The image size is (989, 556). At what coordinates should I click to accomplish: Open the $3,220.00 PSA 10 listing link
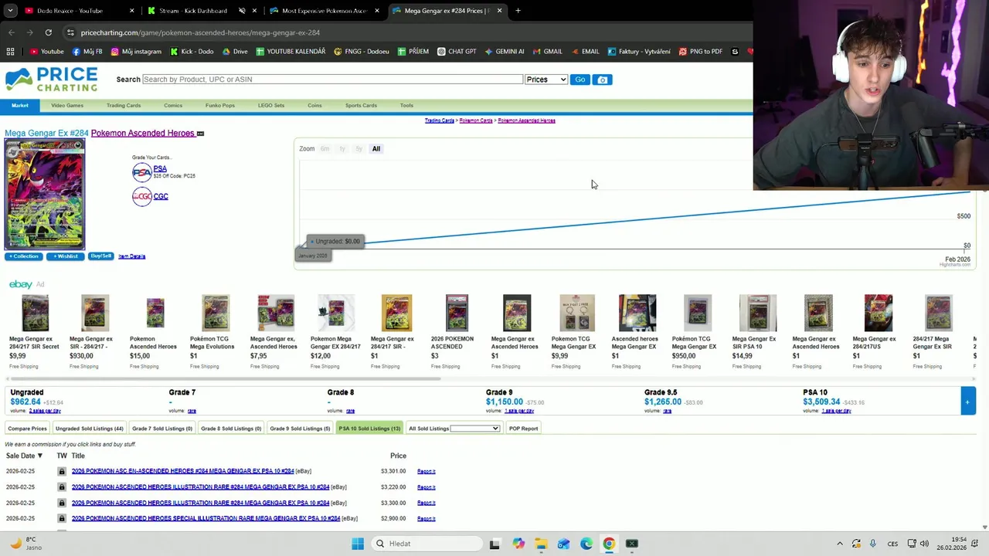200,487
